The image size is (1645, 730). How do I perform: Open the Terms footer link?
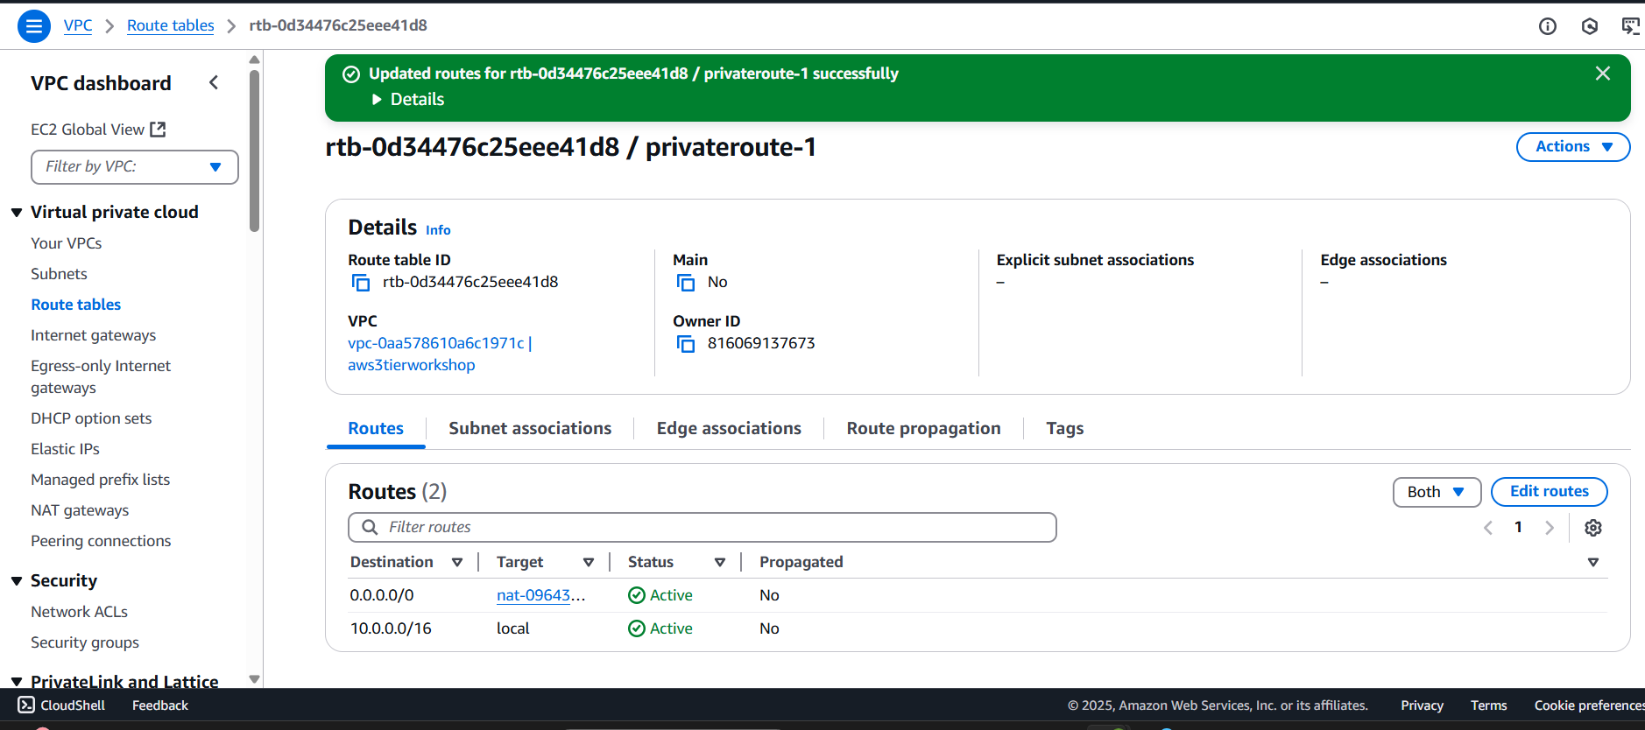[1489, 705]
